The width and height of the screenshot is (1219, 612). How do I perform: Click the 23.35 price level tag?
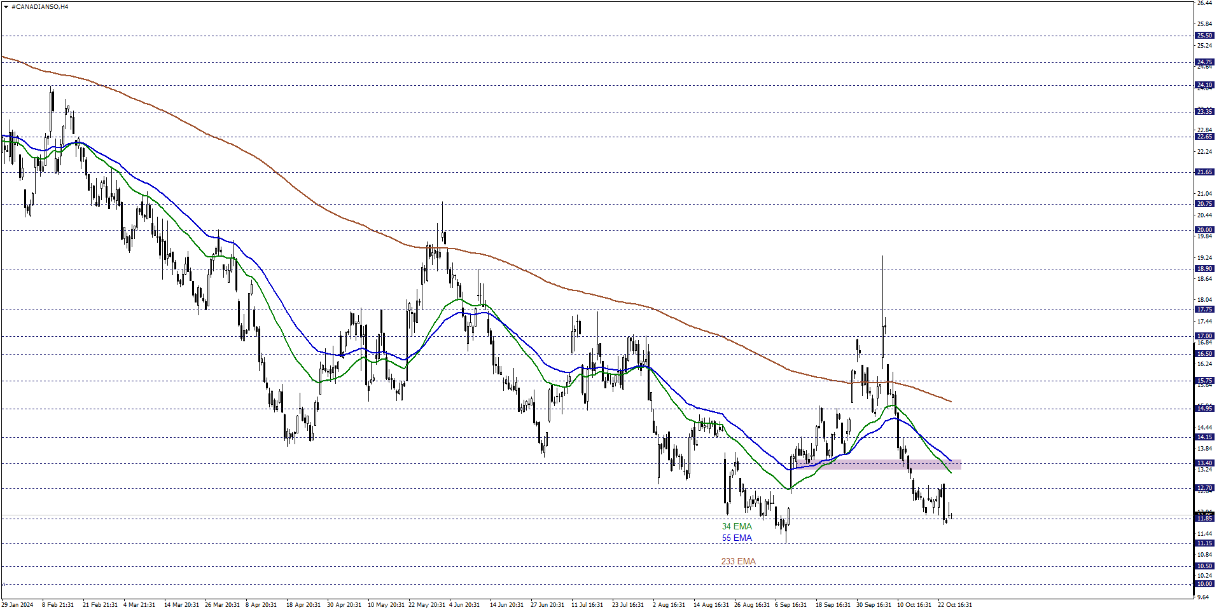1204,112
